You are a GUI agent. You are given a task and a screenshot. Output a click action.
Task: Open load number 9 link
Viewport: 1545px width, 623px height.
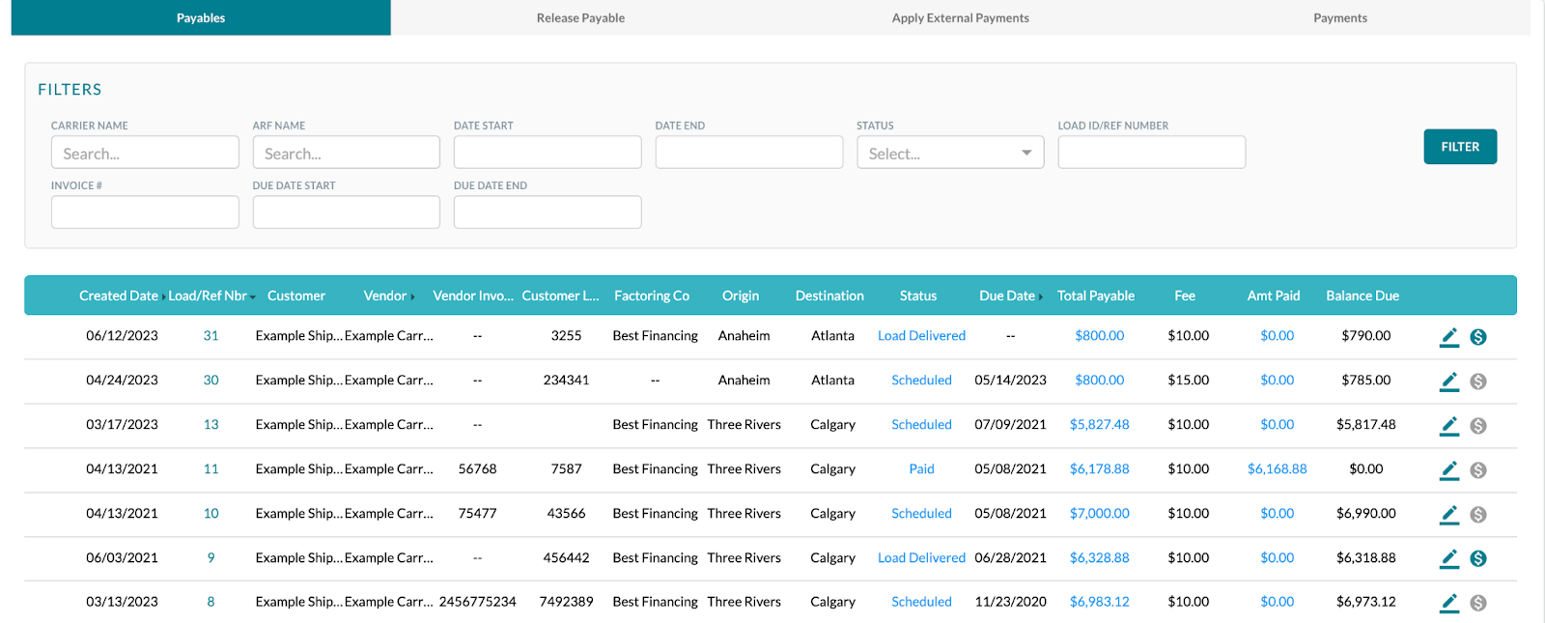coord(211,558)
